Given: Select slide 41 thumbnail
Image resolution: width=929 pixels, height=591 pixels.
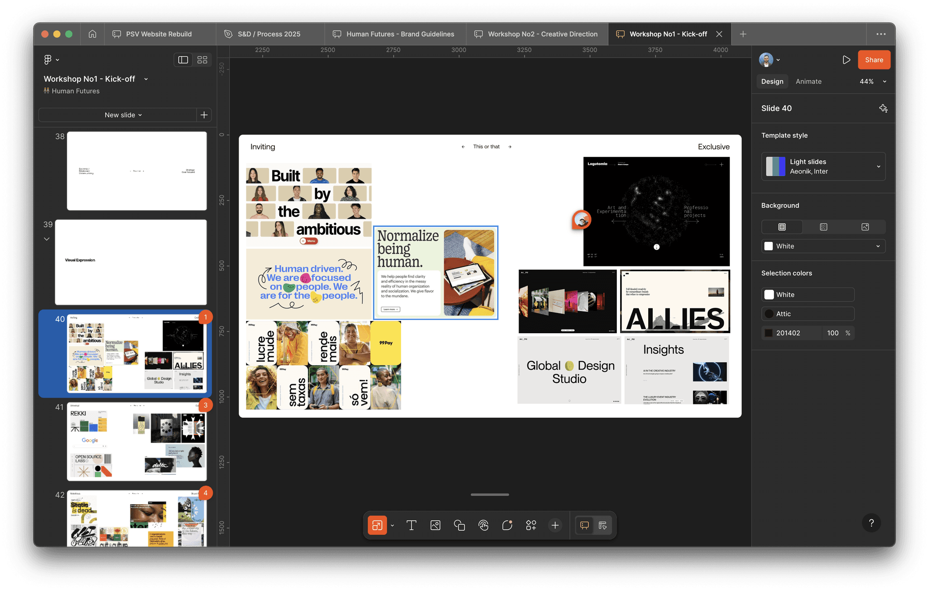Looking at the screenshot, I should click(x=137, y=441).
